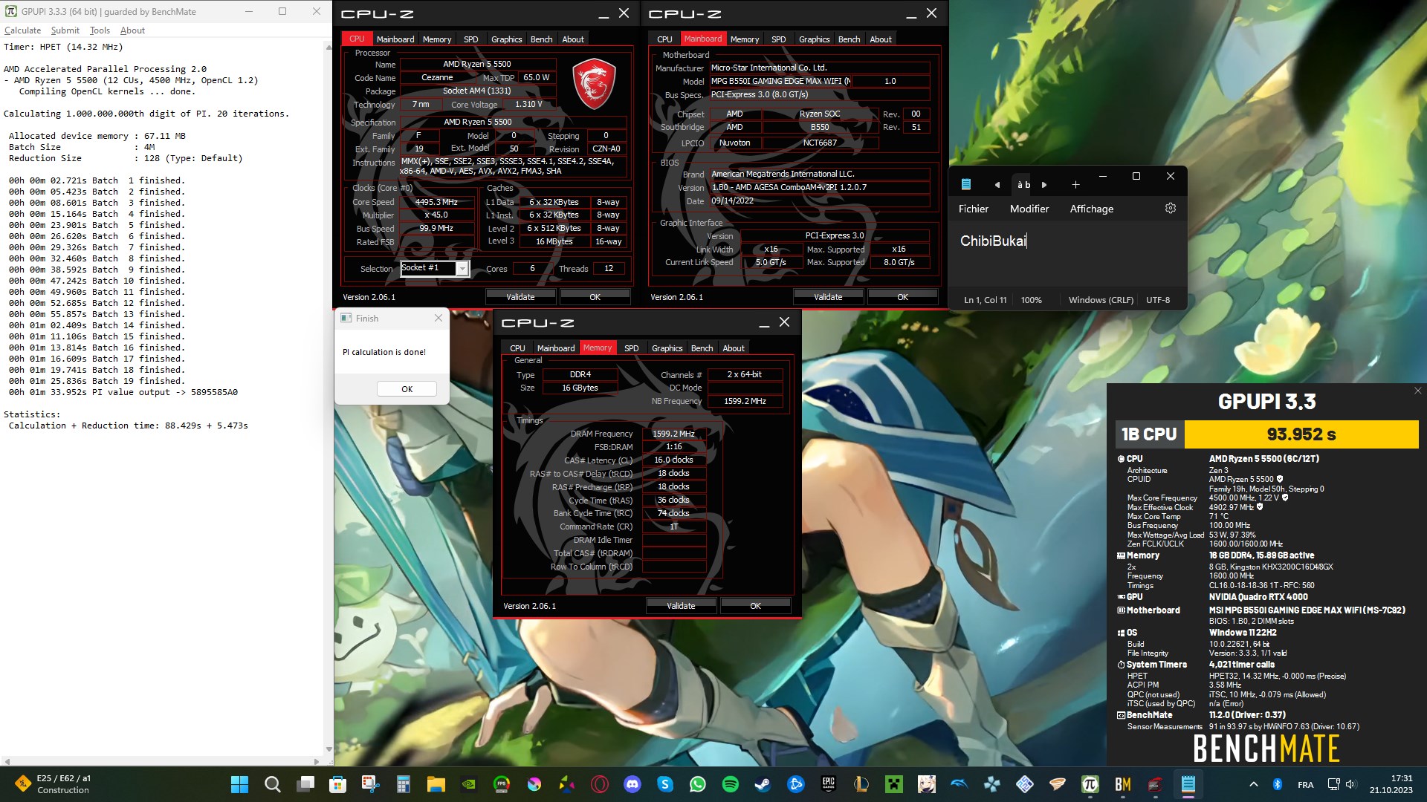Image resolution: width=1427 pixels, height=802 pixels.
Task: Switch to Memory tab in CPU window
Action: click(x=437, y=39)
